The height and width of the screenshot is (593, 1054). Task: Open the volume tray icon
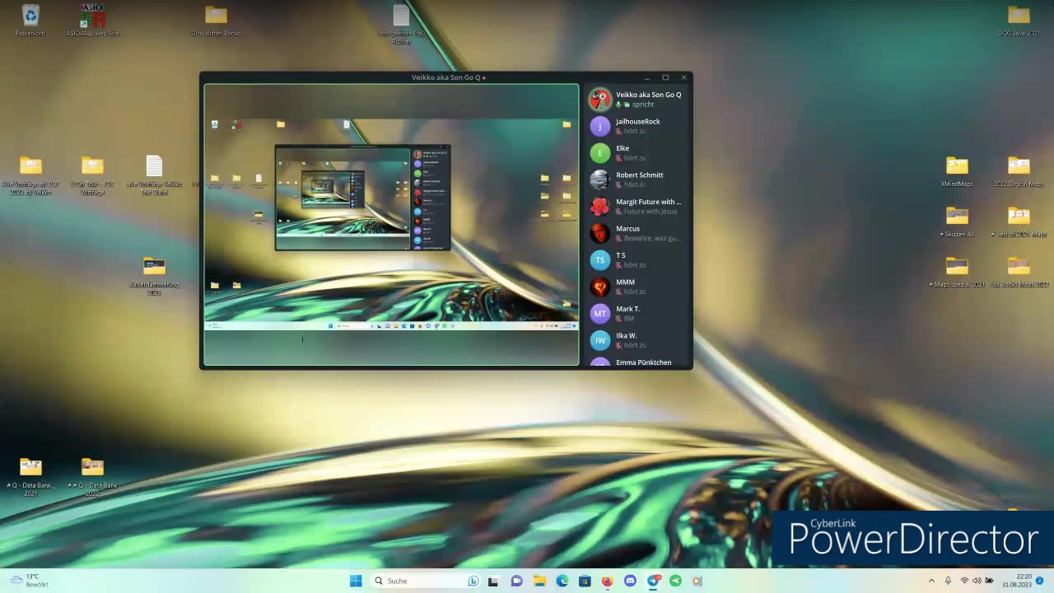point(977,581)
